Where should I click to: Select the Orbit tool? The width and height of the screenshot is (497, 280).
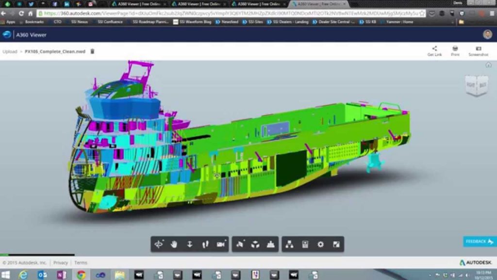[159, 245]
